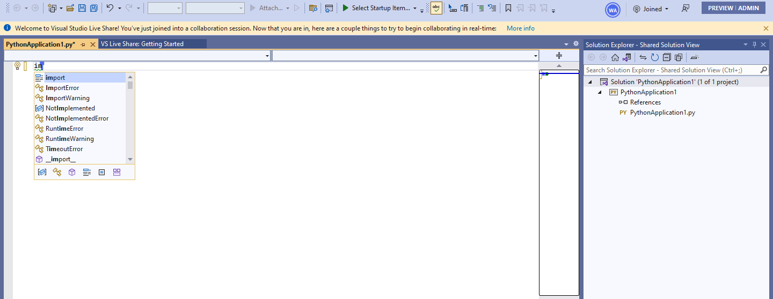The width and height of the screenshot is (773, 299).
Task: Click the Preview Selected Items icon
Action: [694, 57]
